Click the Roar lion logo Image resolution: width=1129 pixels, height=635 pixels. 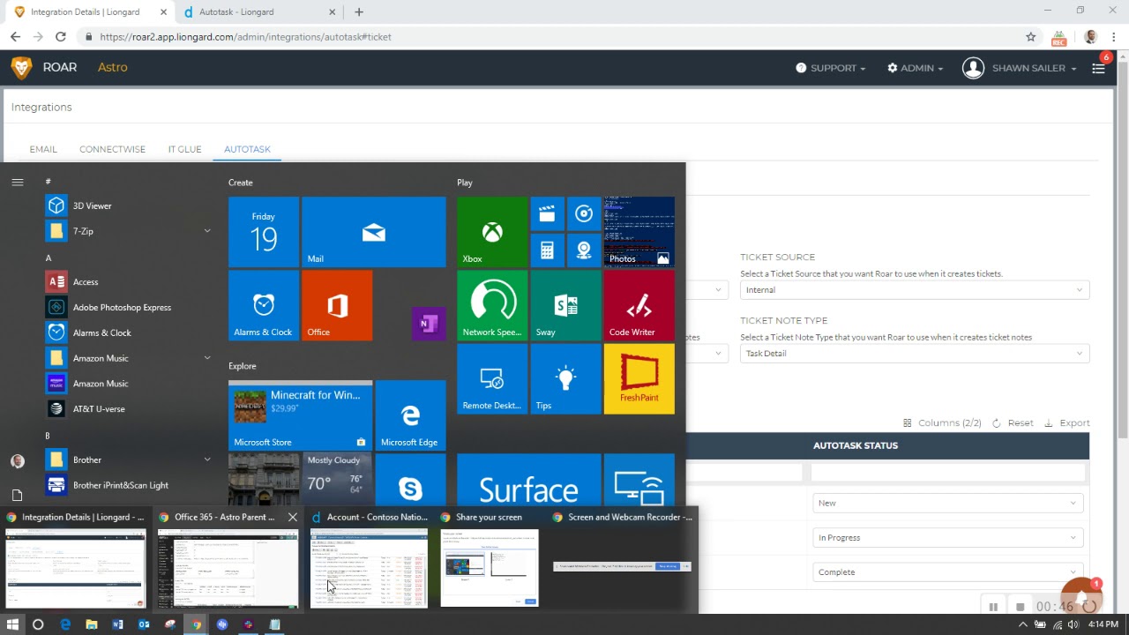tap(21, 68)
